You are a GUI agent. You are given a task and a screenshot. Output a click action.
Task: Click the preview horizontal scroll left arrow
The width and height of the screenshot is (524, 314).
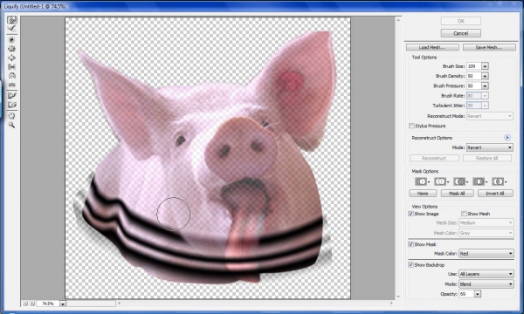(x=120, y=303)
